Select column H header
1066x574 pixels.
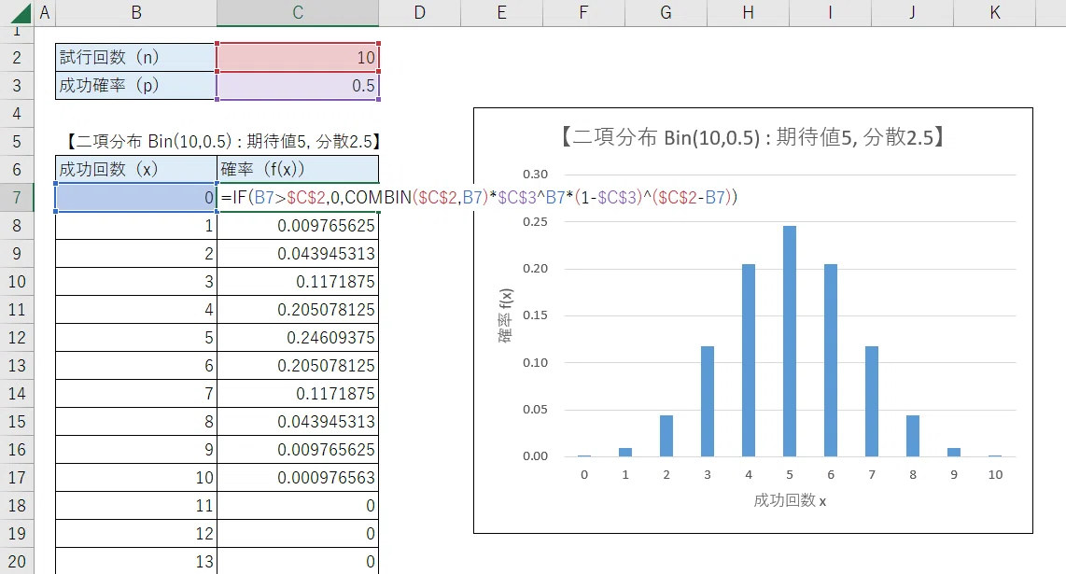point(748,13)
